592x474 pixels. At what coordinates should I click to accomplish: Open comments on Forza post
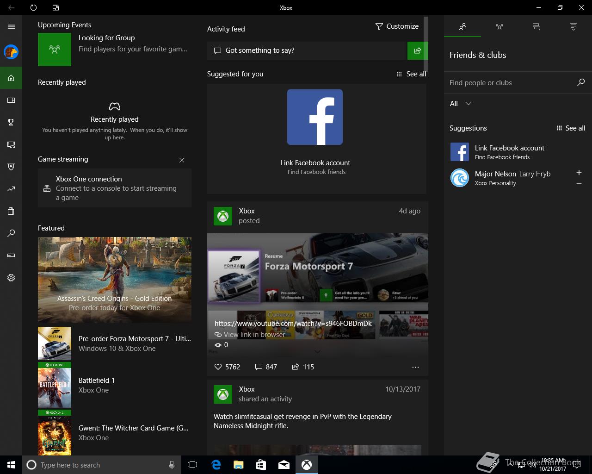point(266,367)
